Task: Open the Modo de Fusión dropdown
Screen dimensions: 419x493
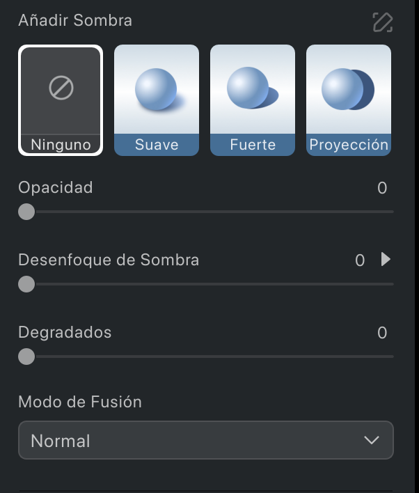Action: [x=206, y=440]
